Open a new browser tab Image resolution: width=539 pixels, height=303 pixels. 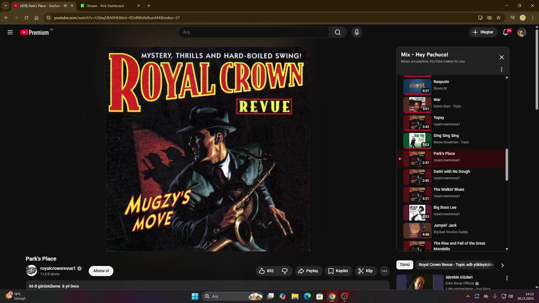point(149,6)
